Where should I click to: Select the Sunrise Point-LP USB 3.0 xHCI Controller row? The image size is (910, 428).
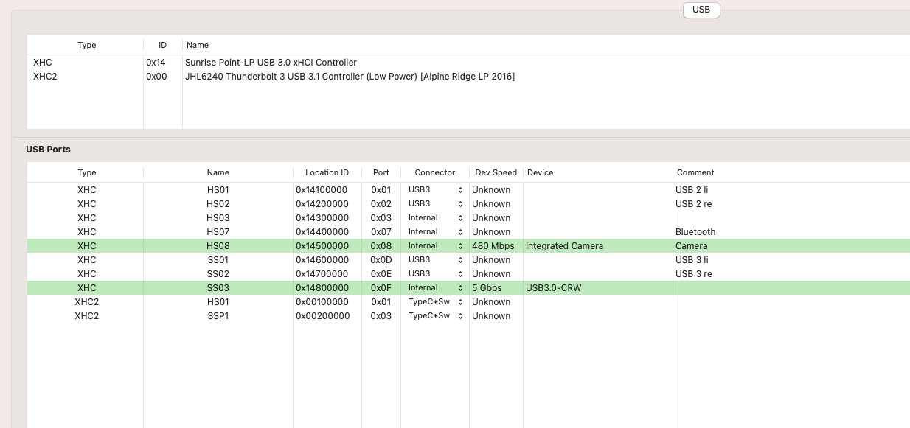pos(468,63)
